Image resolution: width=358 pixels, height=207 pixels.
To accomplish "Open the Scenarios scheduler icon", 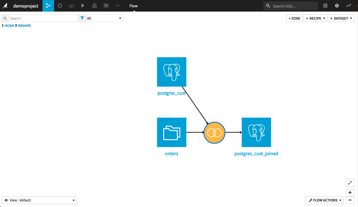I will point(94,6).
